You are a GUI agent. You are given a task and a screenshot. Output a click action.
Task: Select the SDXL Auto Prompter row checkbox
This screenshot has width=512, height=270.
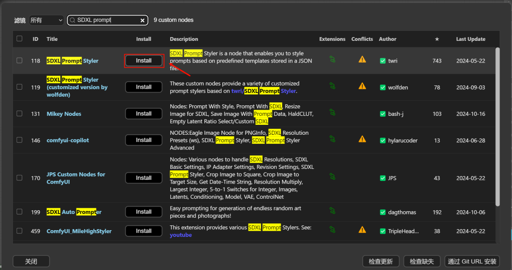[x=19, y=212]
